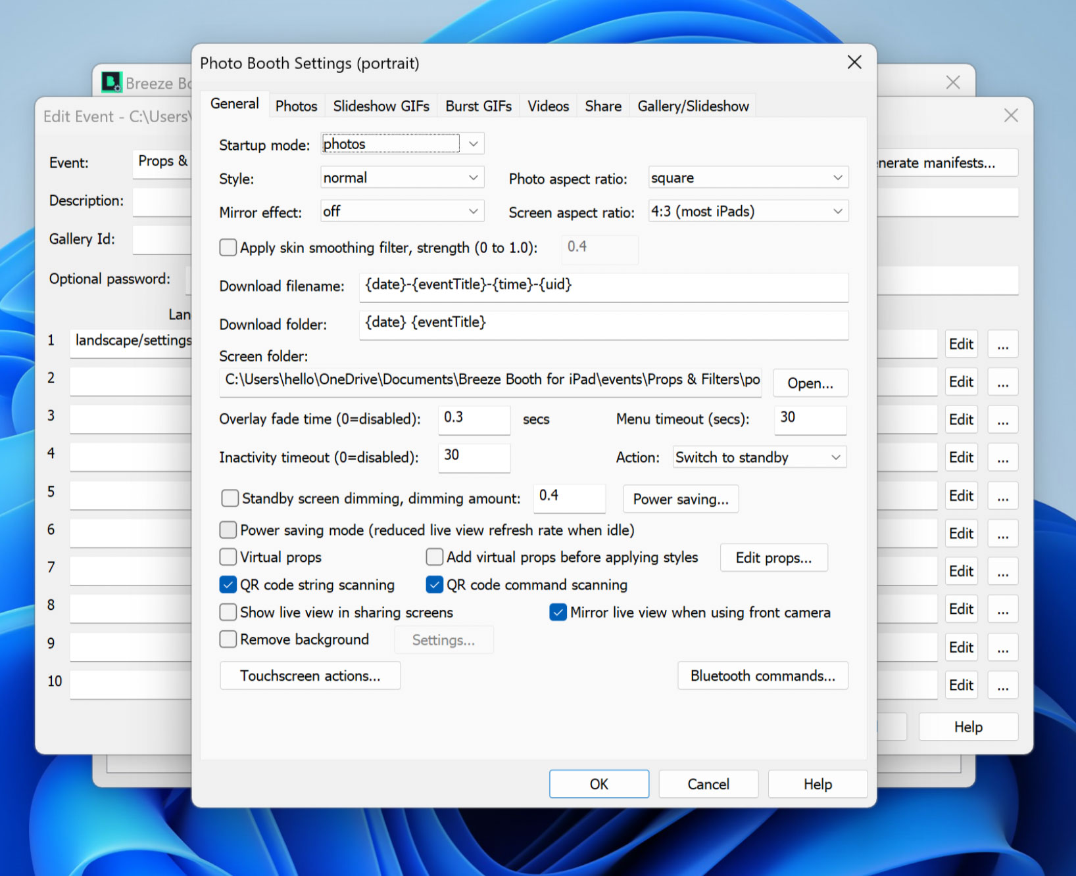The image size is (1076, 876).
Task: Click the Download filename input field
Action: (x=603, y=286)
